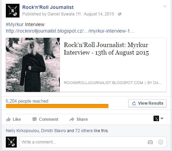Open the Myrkur Interview article headline
Viewport: 172px width, 151px height.
(106, 49)
